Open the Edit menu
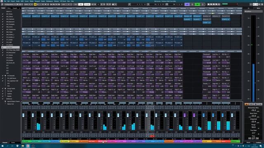Image resolution: width=264 pixels, height=148 pixels. point(8,1)
